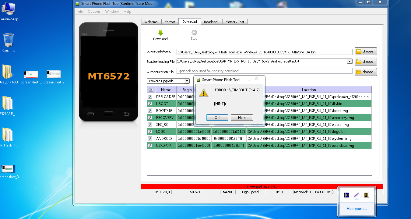Toggle the select-all checkbox in table header
The height and width of the screenshot is (219, 411).
[x=151, y=90]
